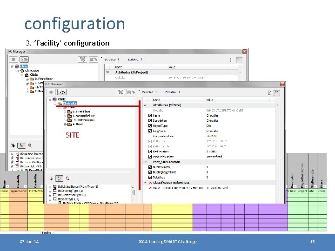Click the eye visibility icon in front IFC Manager toolbar
This screenshot has width=335, height=251.
coord(62,92)
